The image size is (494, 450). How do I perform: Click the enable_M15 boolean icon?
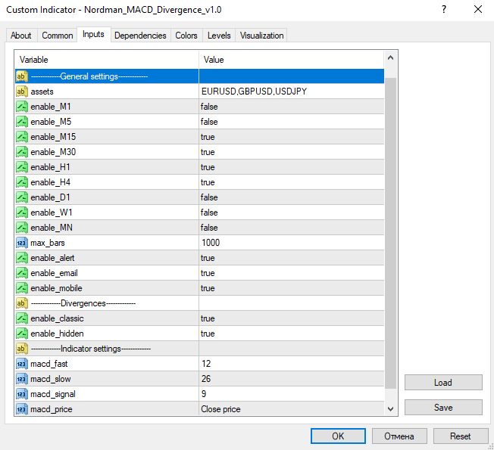click(22, 137)
